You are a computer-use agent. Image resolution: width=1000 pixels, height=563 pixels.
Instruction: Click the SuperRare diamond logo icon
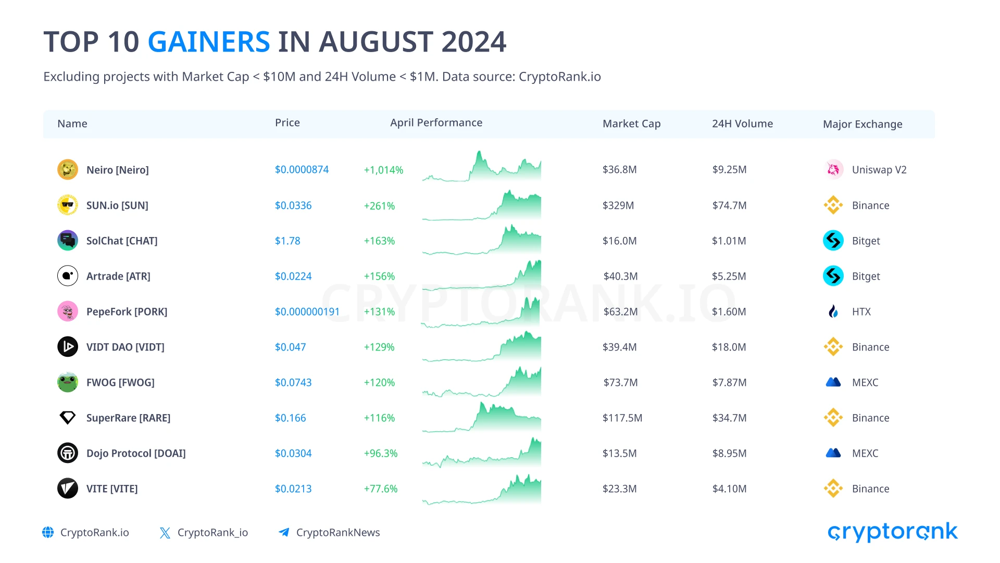pos(68,418)
